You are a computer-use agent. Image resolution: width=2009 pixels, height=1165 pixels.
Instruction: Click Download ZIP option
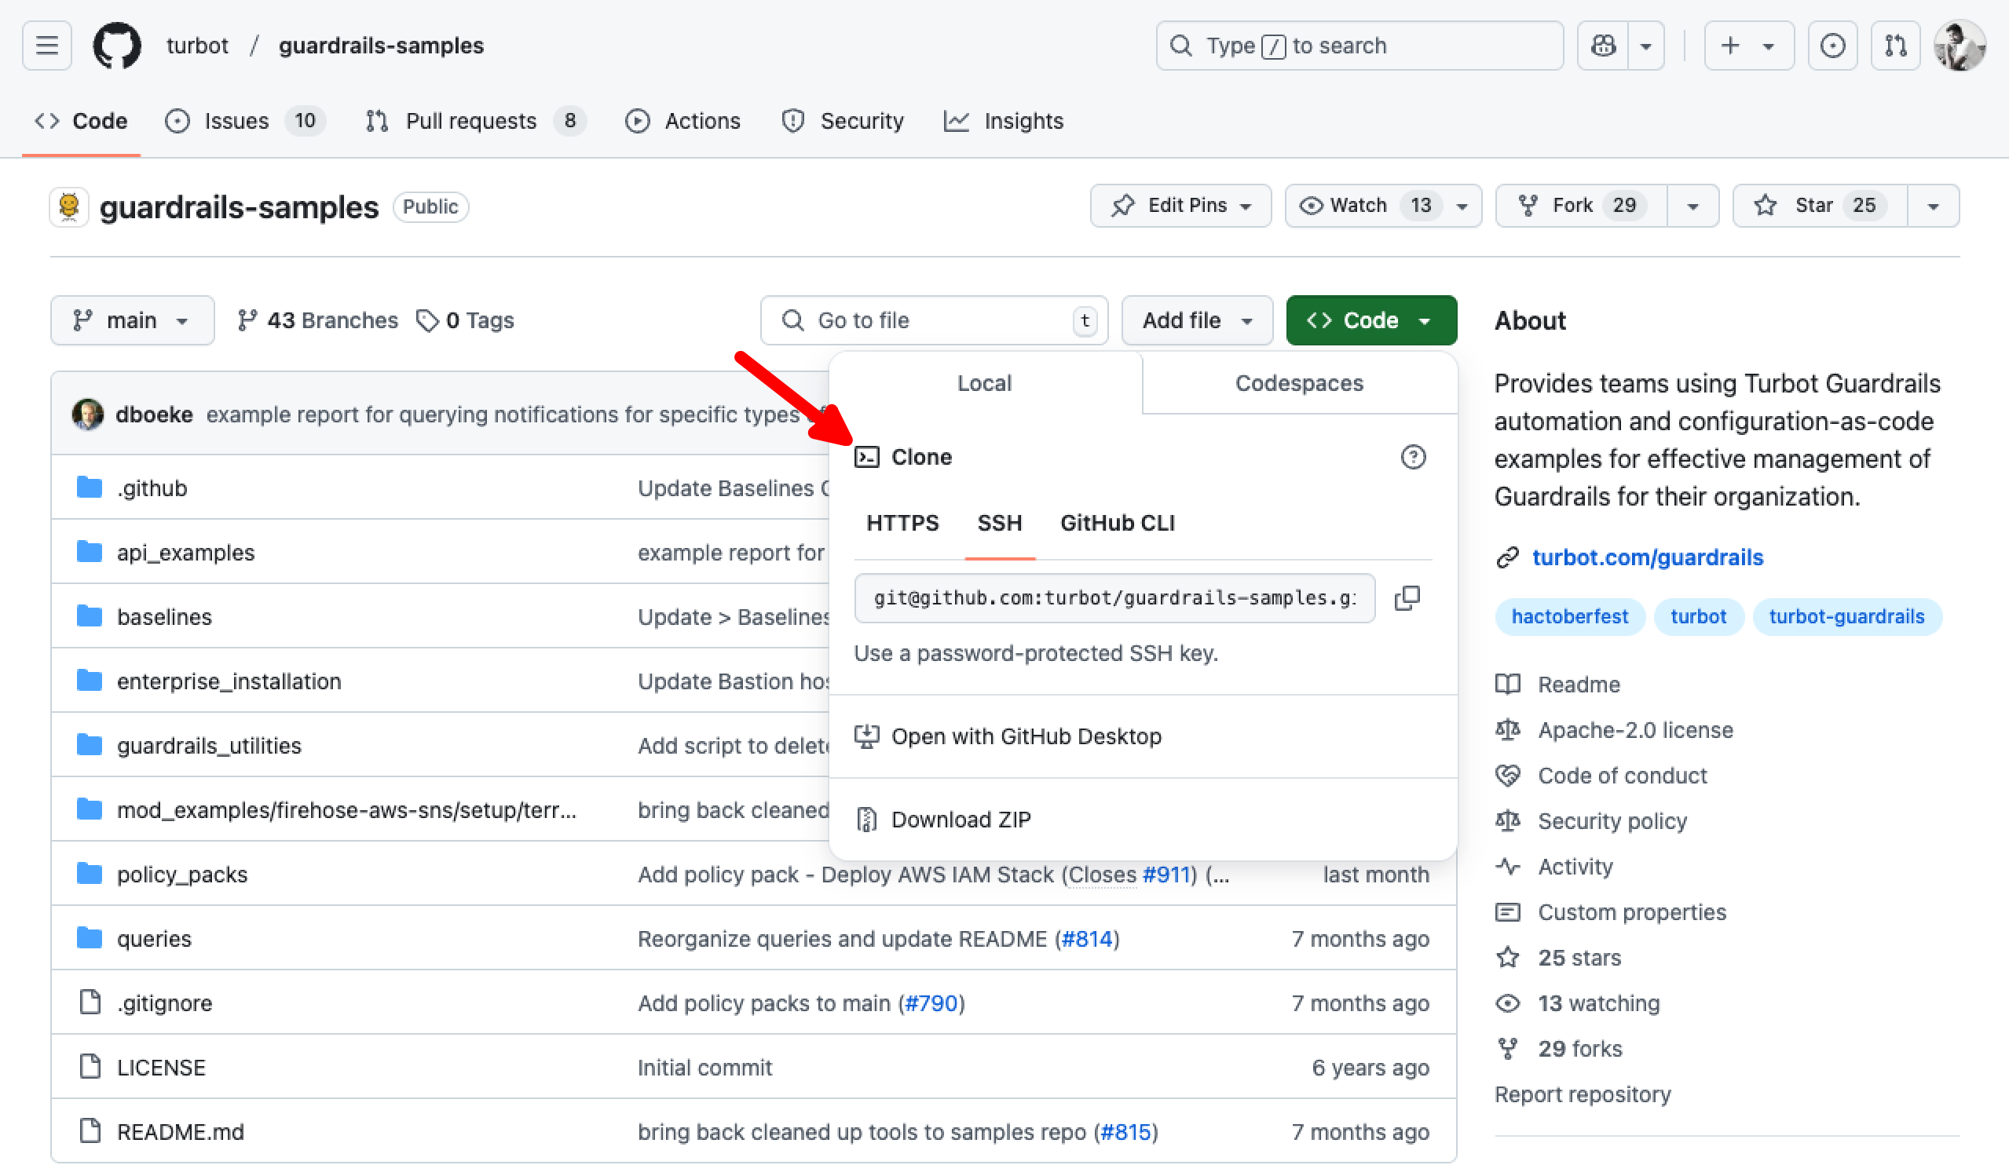click(x=960, y=819)
